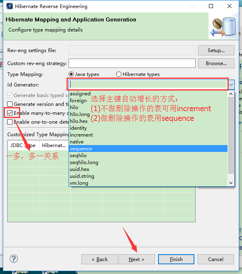Screen dimensions: 242x274
Task: Click the Hibernat... column header
Action: point(54,145)
